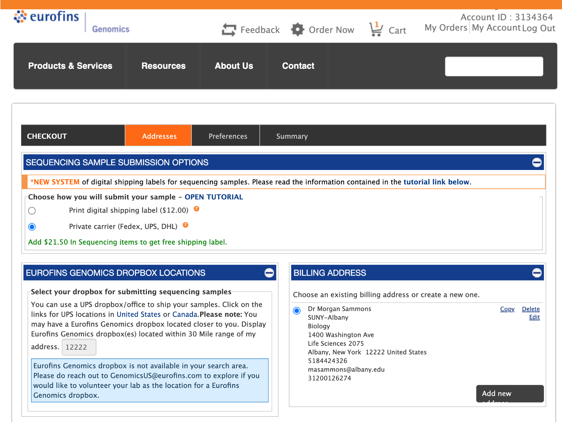This screenshot has height=422, width=562.
Task: Click the phone number 5184424326
Action: (328, 361)
